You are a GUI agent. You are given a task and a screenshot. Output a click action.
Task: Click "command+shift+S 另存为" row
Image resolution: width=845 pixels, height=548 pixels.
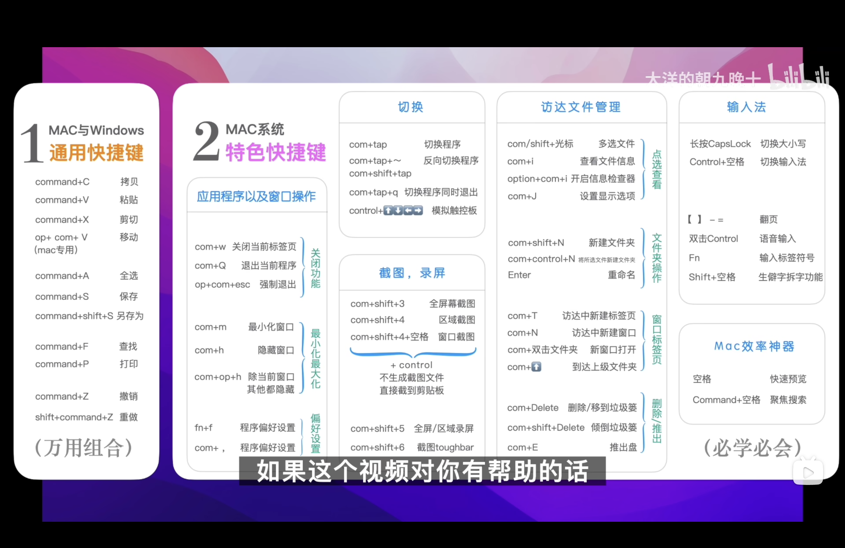click(89, 316)
